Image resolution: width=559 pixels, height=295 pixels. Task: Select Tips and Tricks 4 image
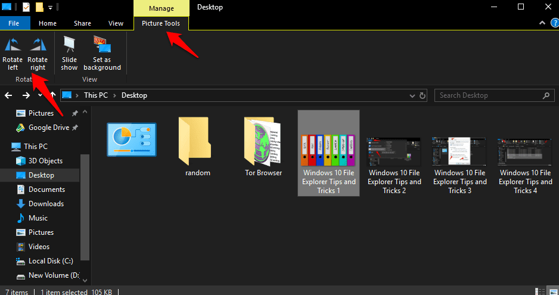(x=525, y=166)
